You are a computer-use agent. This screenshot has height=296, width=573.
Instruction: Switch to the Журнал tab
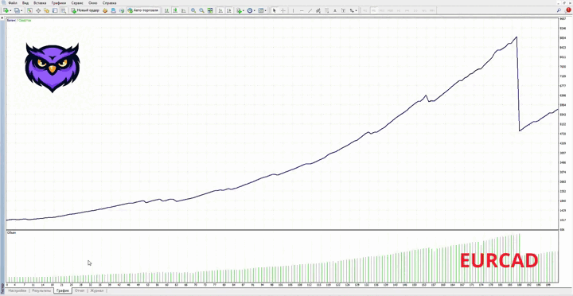[97, 291]
